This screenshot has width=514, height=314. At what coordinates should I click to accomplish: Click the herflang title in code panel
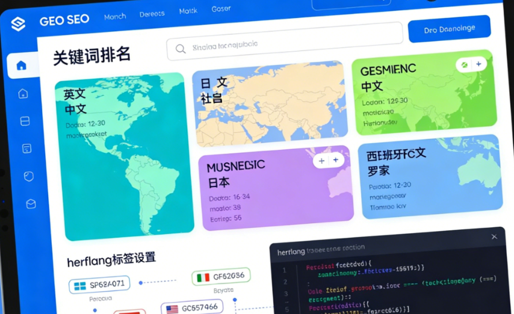[x=291, y=251]
